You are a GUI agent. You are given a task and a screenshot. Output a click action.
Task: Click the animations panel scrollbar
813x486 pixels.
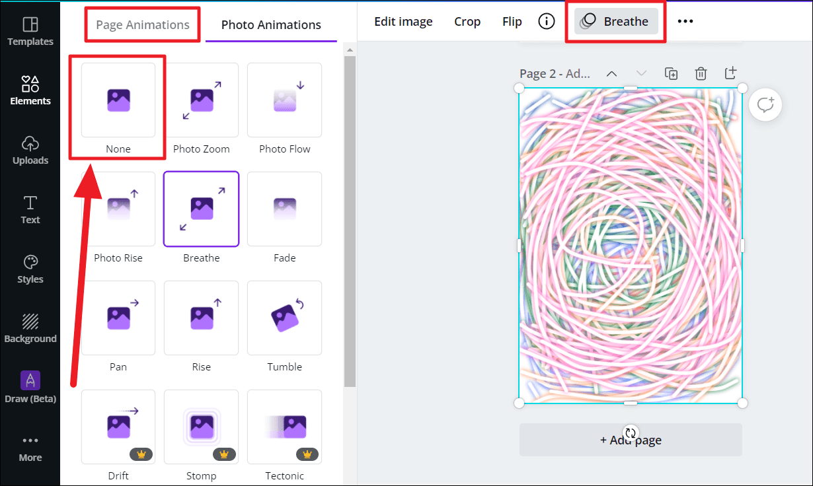350,221
